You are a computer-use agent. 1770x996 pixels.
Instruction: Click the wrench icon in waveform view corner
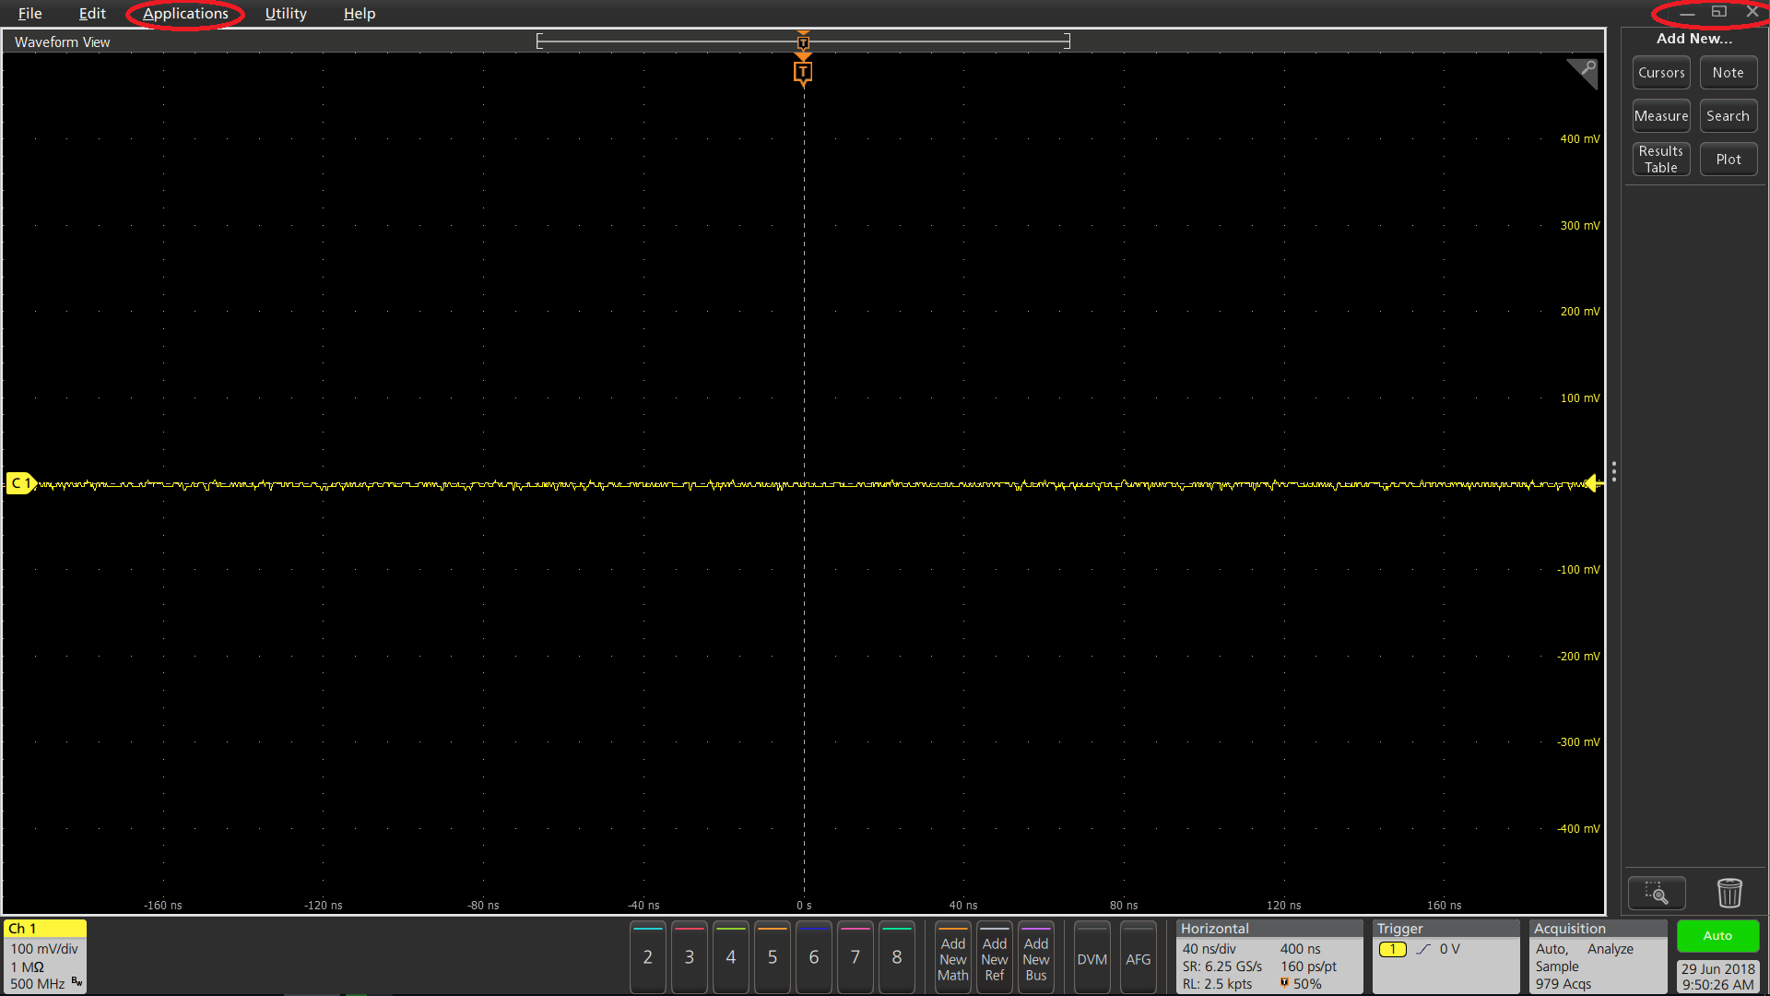[1587, 69]
